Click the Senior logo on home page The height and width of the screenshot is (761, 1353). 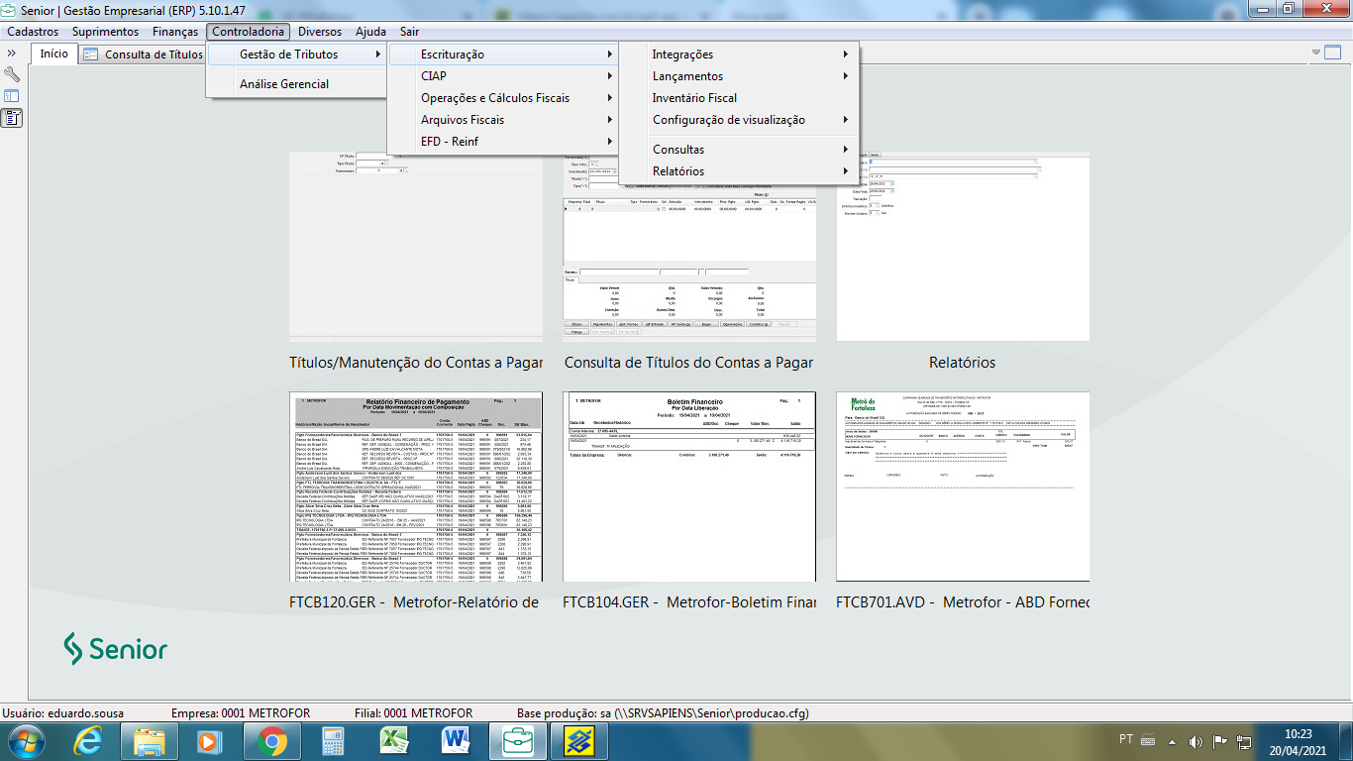[116, 649]
